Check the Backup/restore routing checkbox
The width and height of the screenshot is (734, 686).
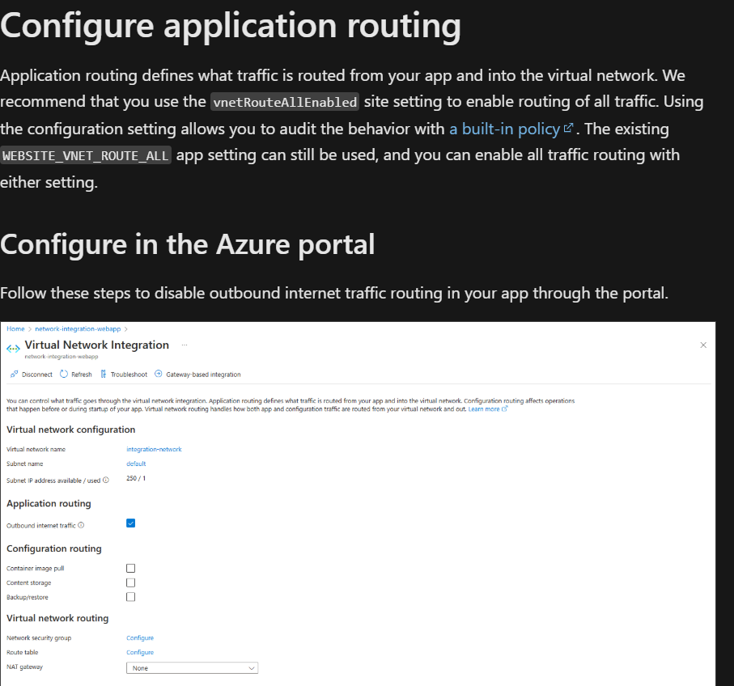coord(130,597)
